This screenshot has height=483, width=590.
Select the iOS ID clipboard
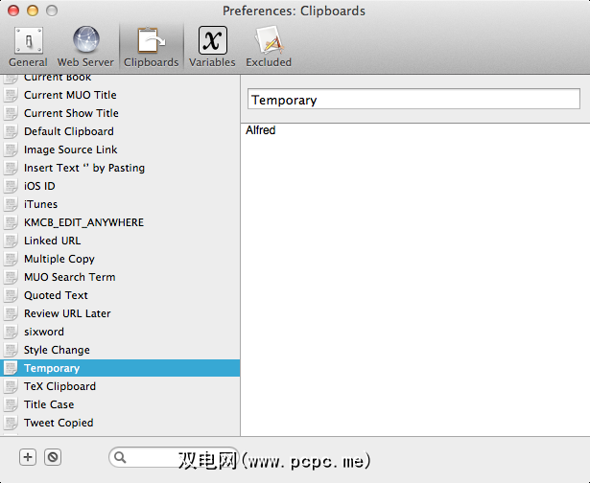120,186
